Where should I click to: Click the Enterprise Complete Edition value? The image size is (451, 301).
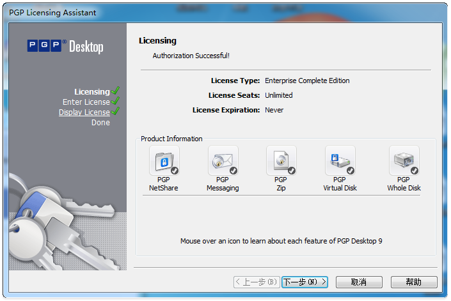tap(307, 81)
